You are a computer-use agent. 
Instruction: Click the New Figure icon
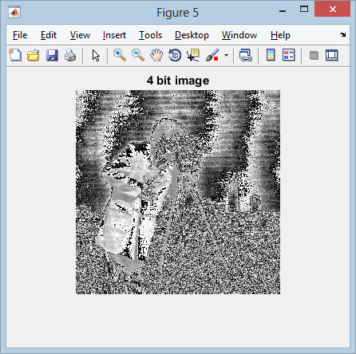tap(15, 55)
